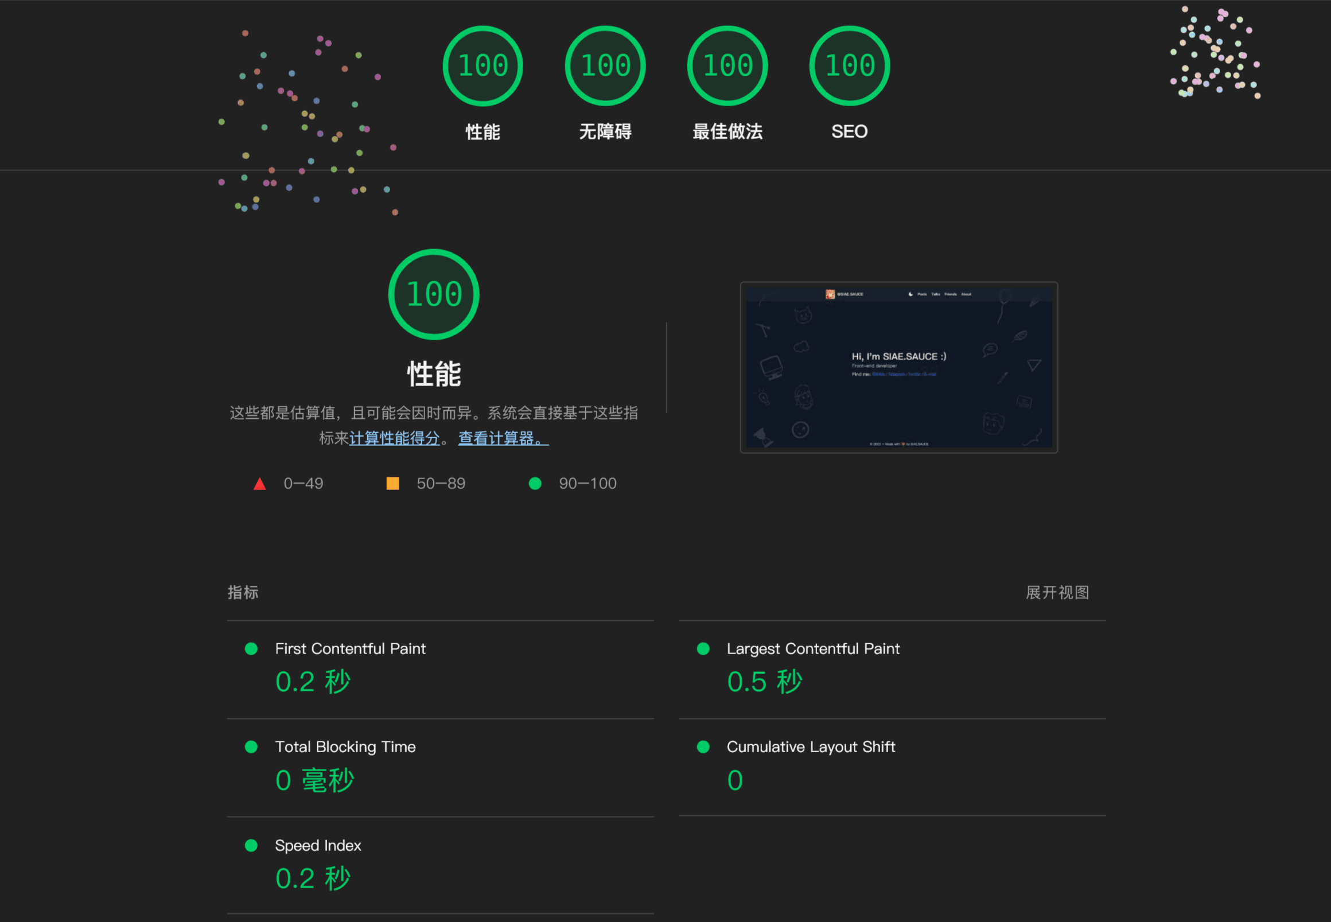Viewport: 1331px width, 922px height.
Task: Open the 计算性能得分 link
Action: point(395,438)
